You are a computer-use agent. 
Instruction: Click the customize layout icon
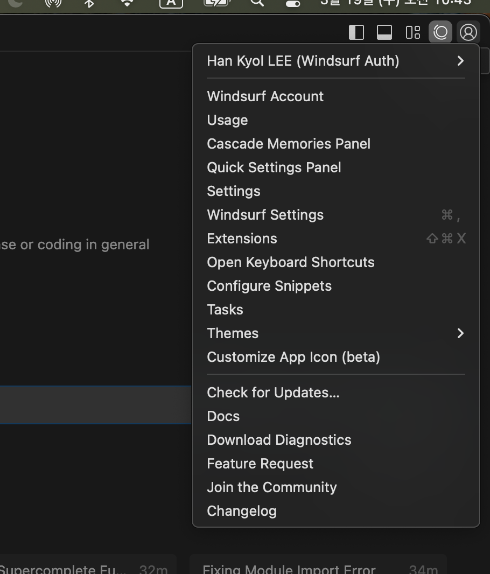[412, 32]
